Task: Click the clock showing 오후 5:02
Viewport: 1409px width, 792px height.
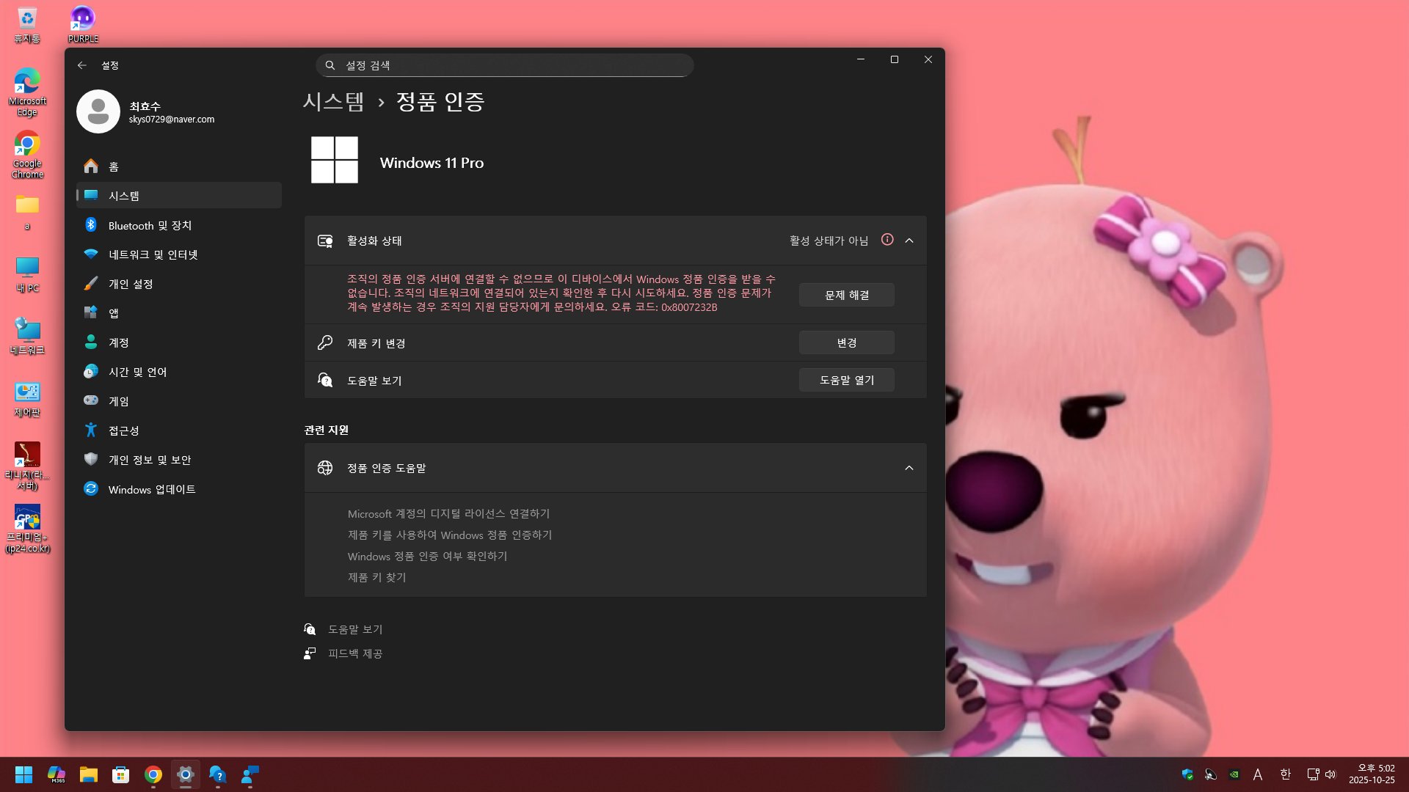Action: click(1372, 774)
